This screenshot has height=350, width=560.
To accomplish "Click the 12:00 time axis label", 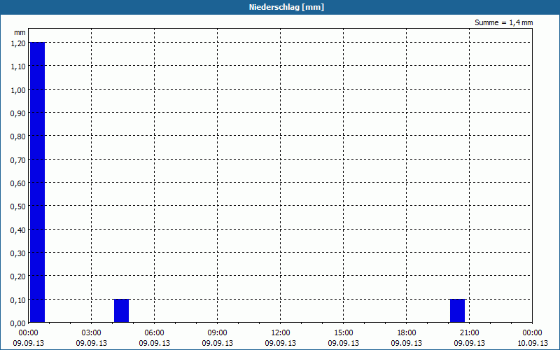I will coord(281,333).
